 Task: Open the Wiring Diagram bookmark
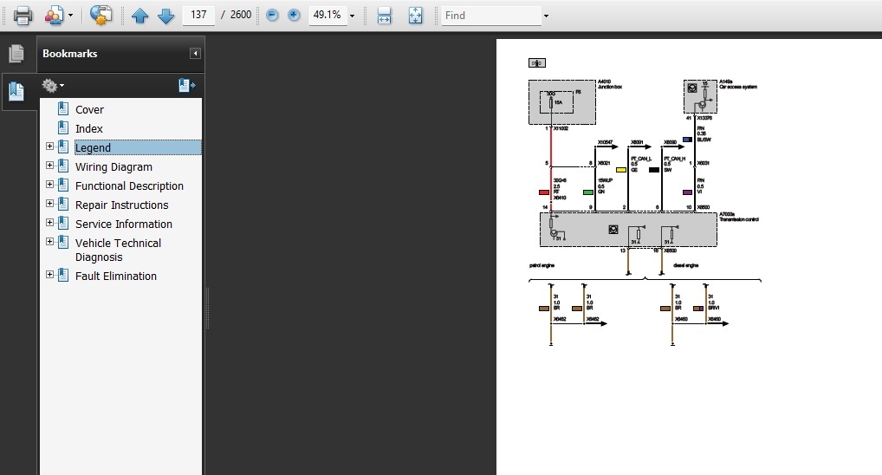(113, 167)
